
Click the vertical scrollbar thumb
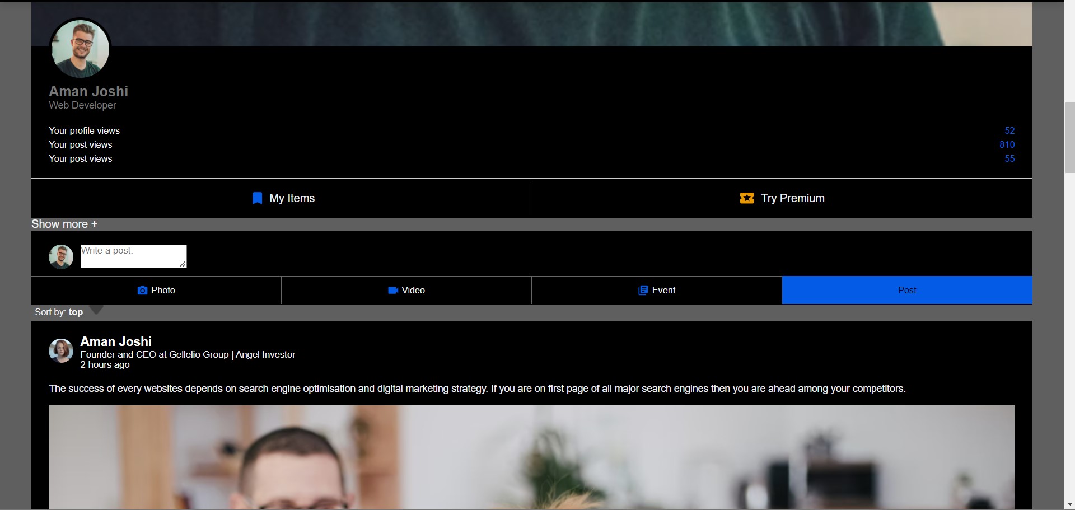[1069, 138]
